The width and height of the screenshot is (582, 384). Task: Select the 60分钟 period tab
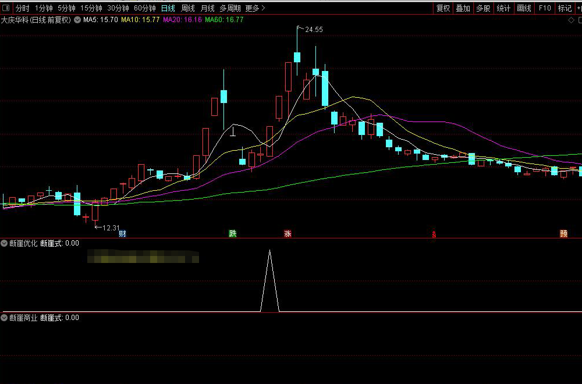tap(145, 8)
